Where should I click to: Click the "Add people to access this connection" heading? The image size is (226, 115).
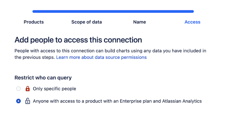(x=78, y=40)
